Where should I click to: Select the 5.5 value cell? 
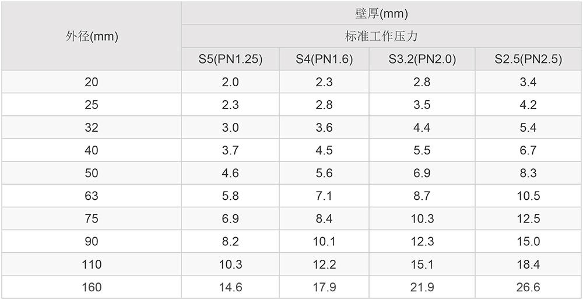click(422, 150)
